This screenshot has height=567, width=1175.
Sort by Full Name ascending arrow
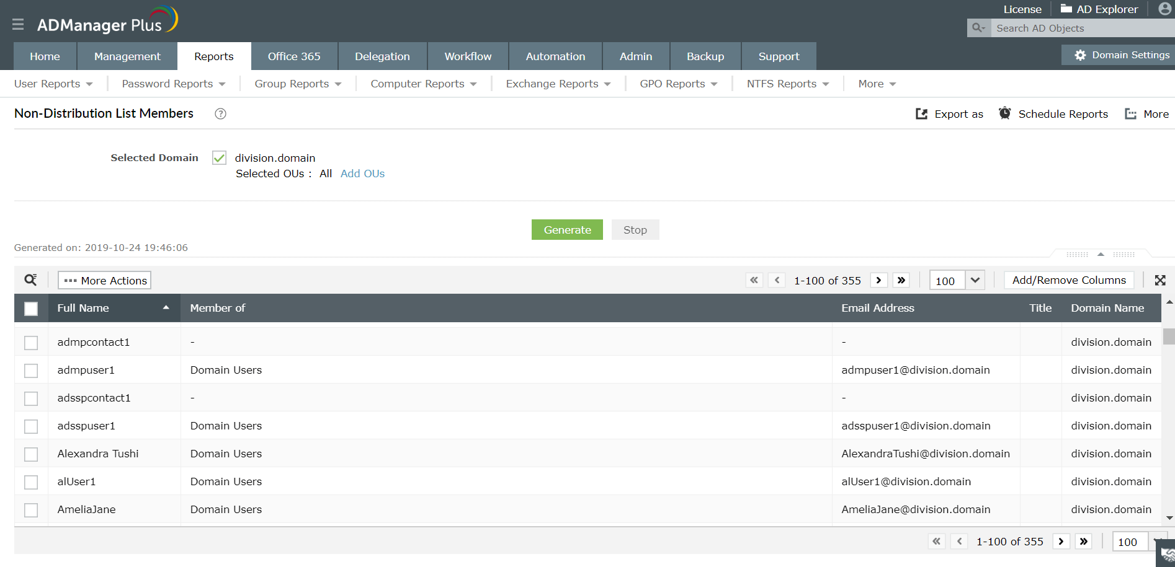click(x=166, y=307)
